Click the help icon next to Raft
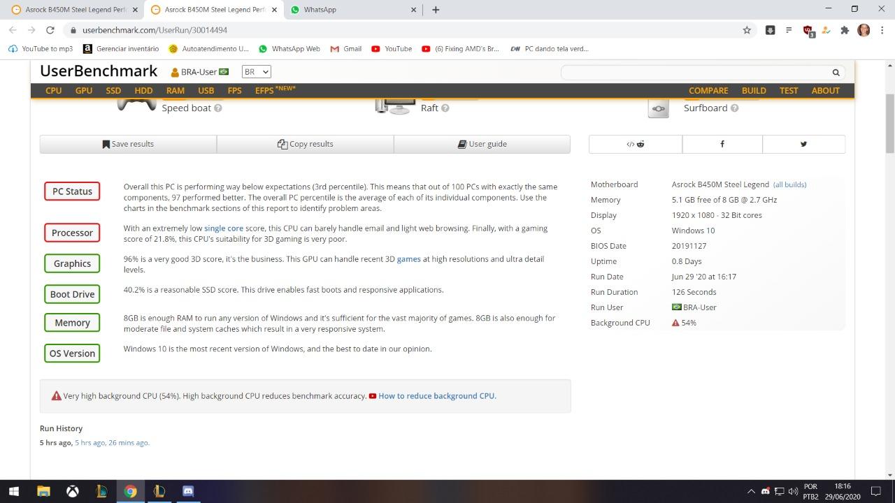This screenshot has height=503, width=895. tap(445, 108)
